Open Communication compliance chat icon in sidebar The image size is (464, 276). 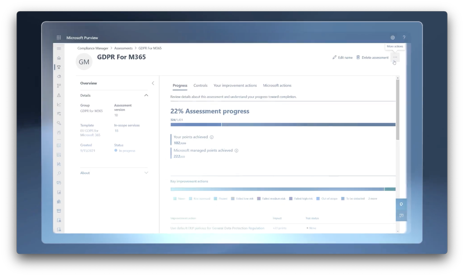[59, 183]
